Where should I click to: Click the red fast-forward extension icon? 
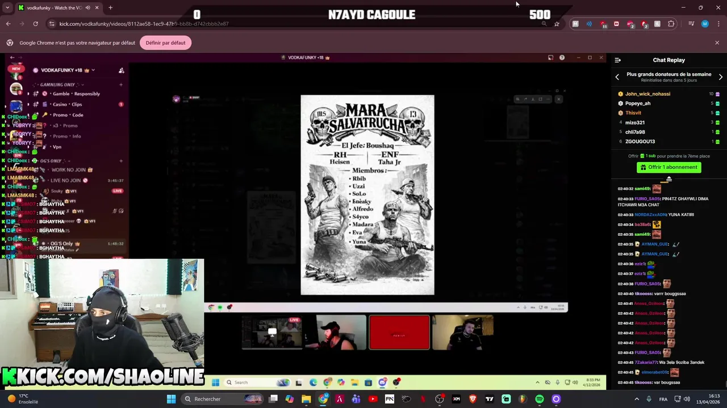tap(616, 24)
